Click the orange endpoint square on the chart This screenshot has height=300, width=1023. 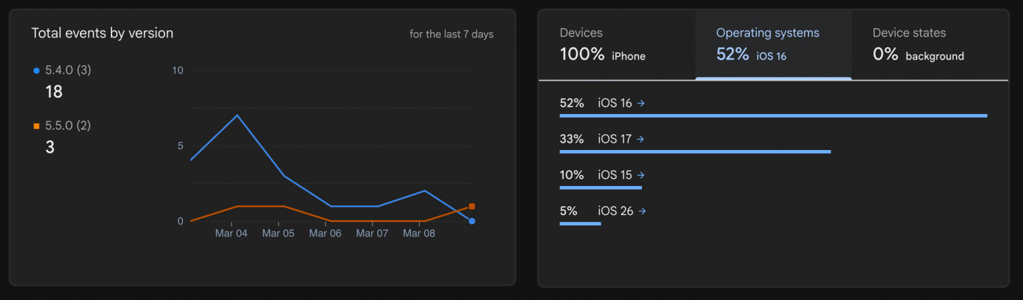click(472, 206)
